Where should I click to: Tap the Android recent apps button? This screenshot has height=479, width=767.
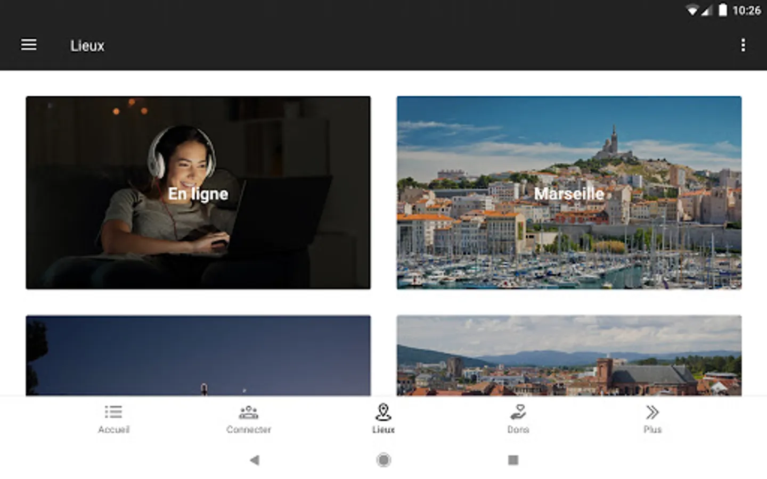coord(513,460)
